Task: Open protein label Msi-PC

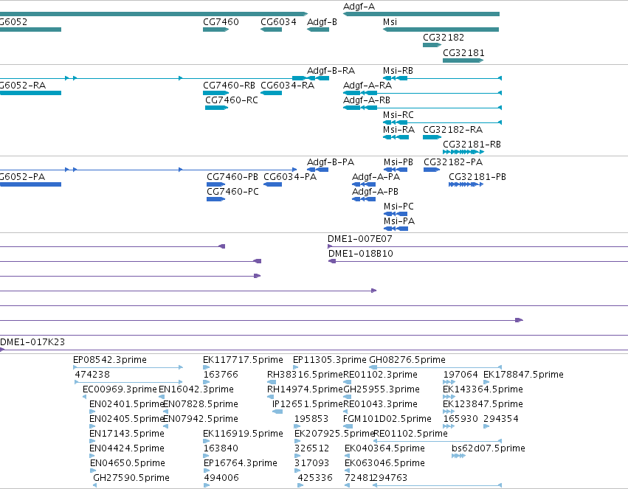Action: click(398, 207)
